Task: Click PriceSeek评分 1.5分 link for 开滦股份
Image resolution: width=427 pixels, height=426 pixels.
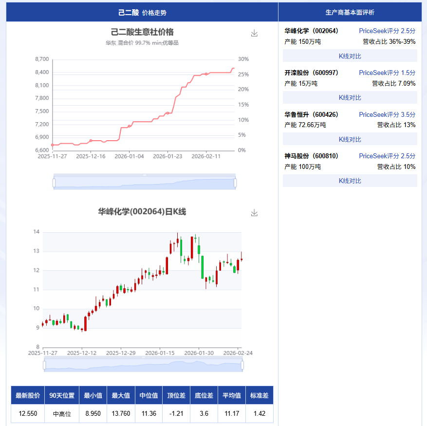Action: tap(387, 73)
